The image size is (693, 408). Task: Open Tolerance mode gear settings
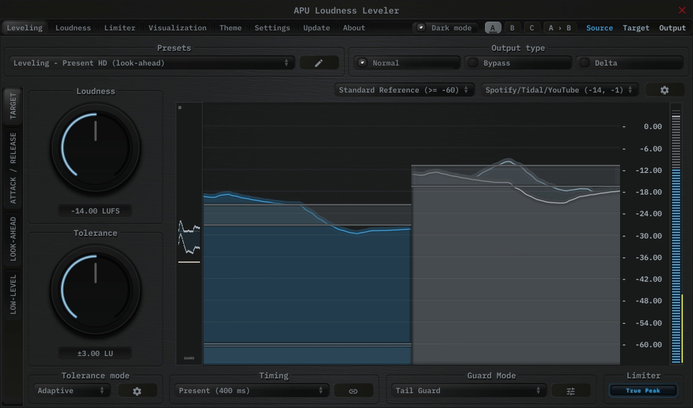pyautogui.click(x=137, y=390)
